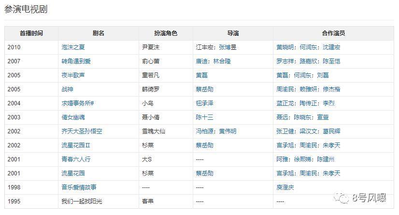399x215 pixels.
Task: Click director 黄磊 in the 导演 column
Action: pyautogui.click(x=202, y=75)
